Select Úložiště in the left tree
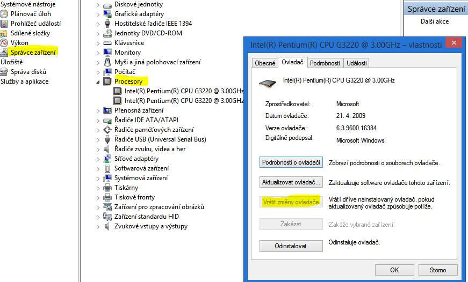 click(12, 62)
